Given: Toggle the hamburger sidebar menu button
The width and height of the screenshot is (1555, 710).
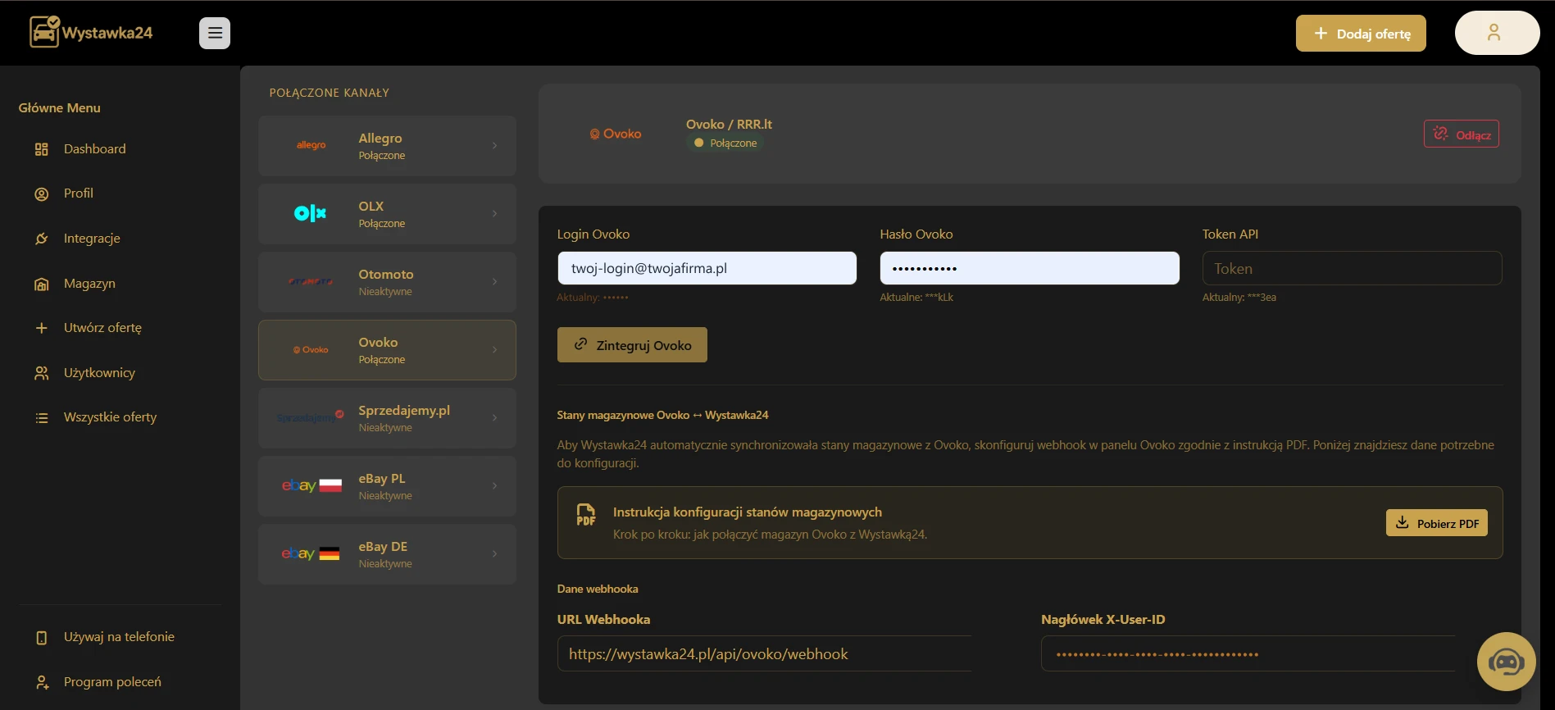Looking at the screenshot, I should (x=215, y=33).
